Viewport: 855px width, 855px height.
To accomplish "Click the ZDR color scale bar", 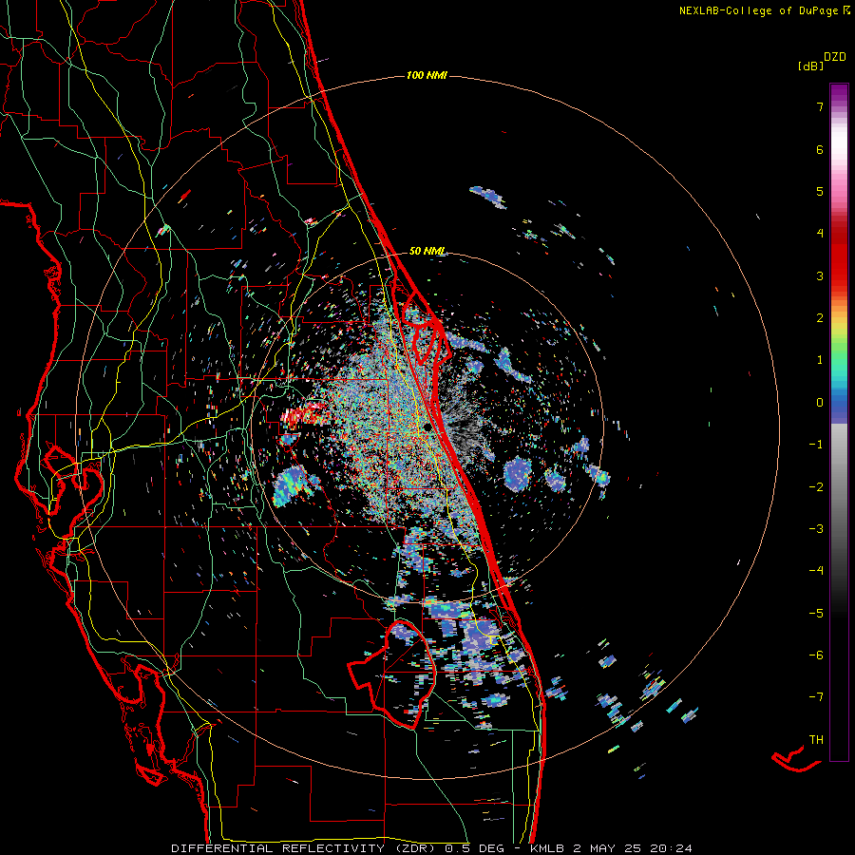I will pos(839,422).
